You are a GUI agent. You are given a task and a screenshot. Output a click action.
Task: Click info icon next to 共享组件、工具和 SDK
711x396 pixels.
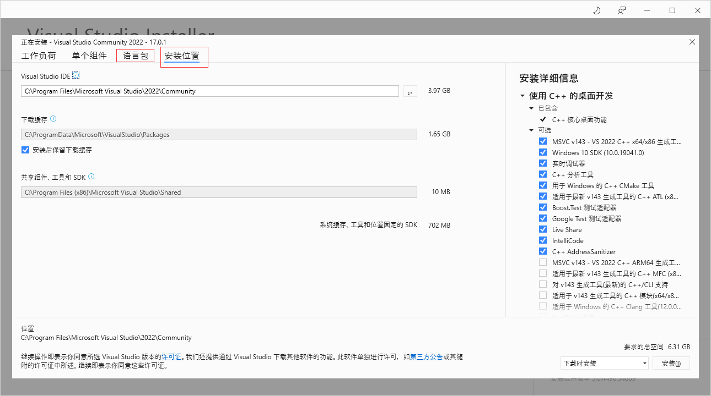(91, 177)
